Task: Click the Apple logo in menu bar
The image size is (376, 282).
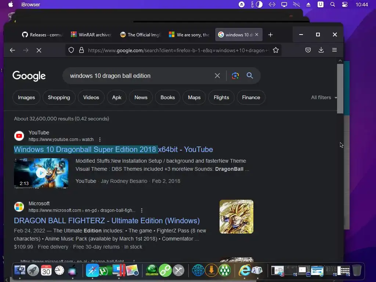Action: [x=11, y=4]
